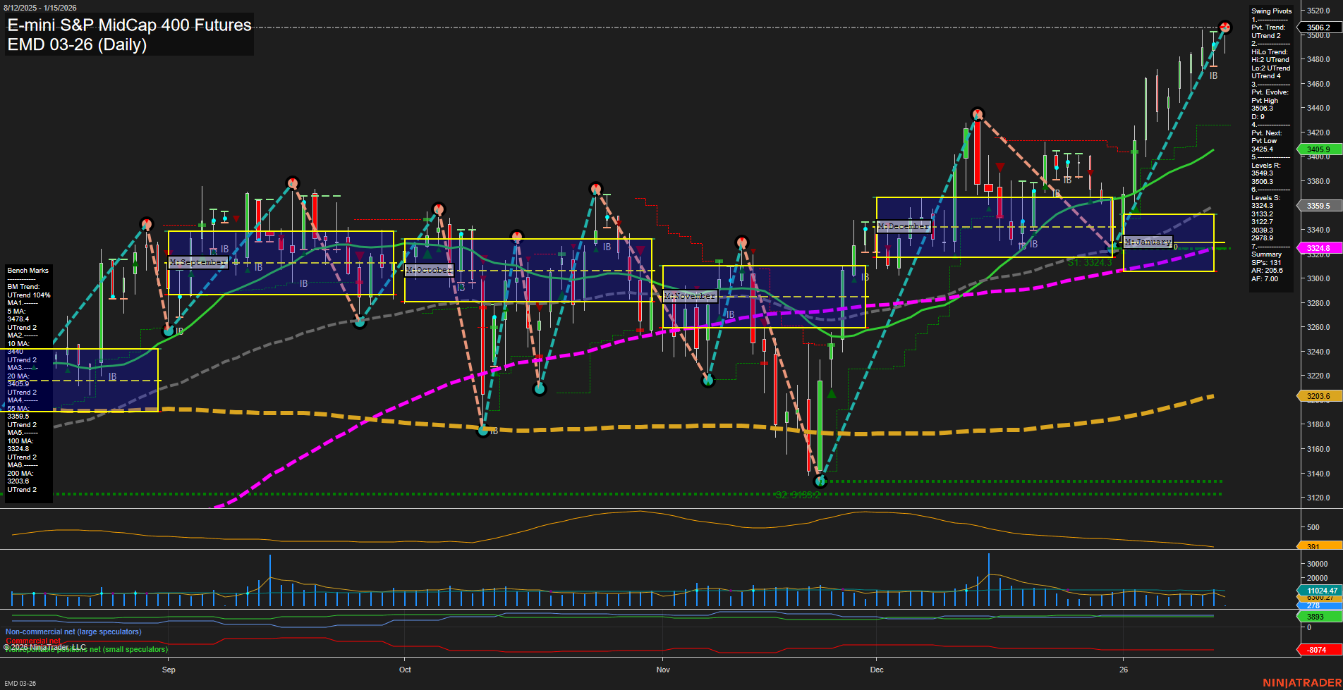The width and height of the screenshot is (1343, 690).
Task: Collapse the Bench Marks info panel
Action: point(28,270)
